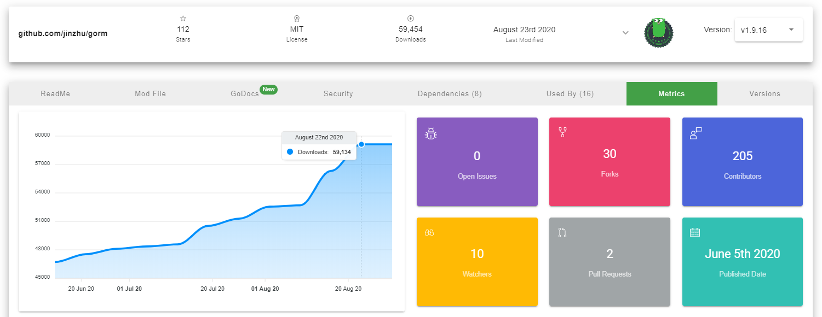Switch to the ReadMe tab
The height and width of the screenshot is (317, 822).
[x=55, y=93]
